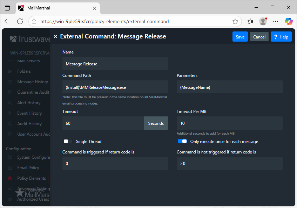Image resolution: width=297 pixels, height=208 pixels.
Task: Disable Only execute once for each message
Action: 182,142
